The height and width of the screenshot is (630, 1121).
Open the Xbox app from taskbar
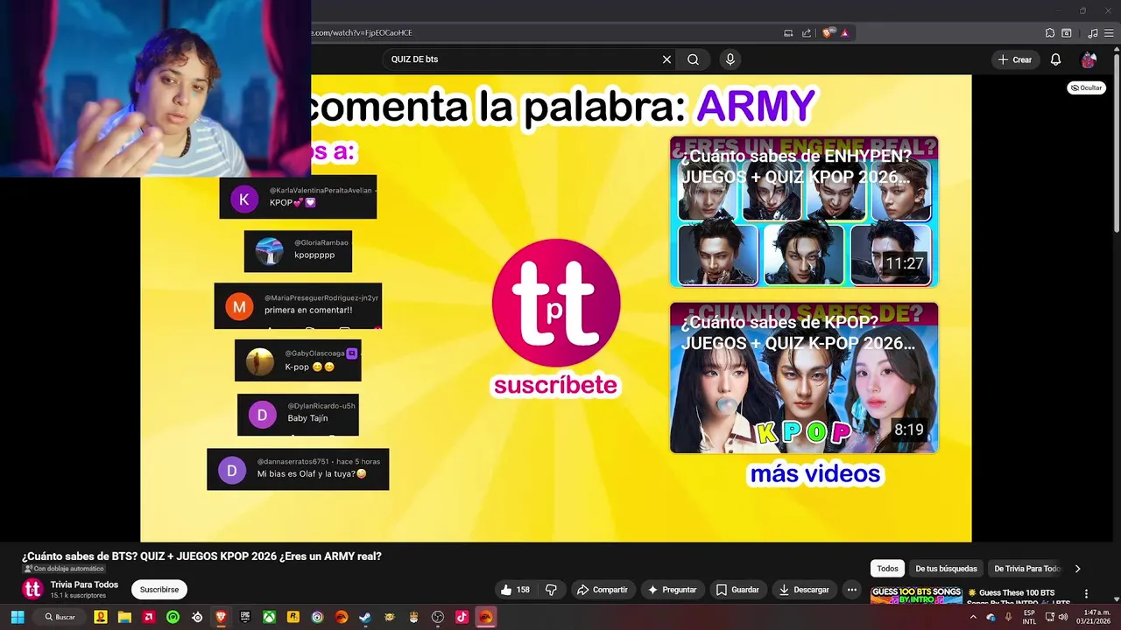pos(269,617)
